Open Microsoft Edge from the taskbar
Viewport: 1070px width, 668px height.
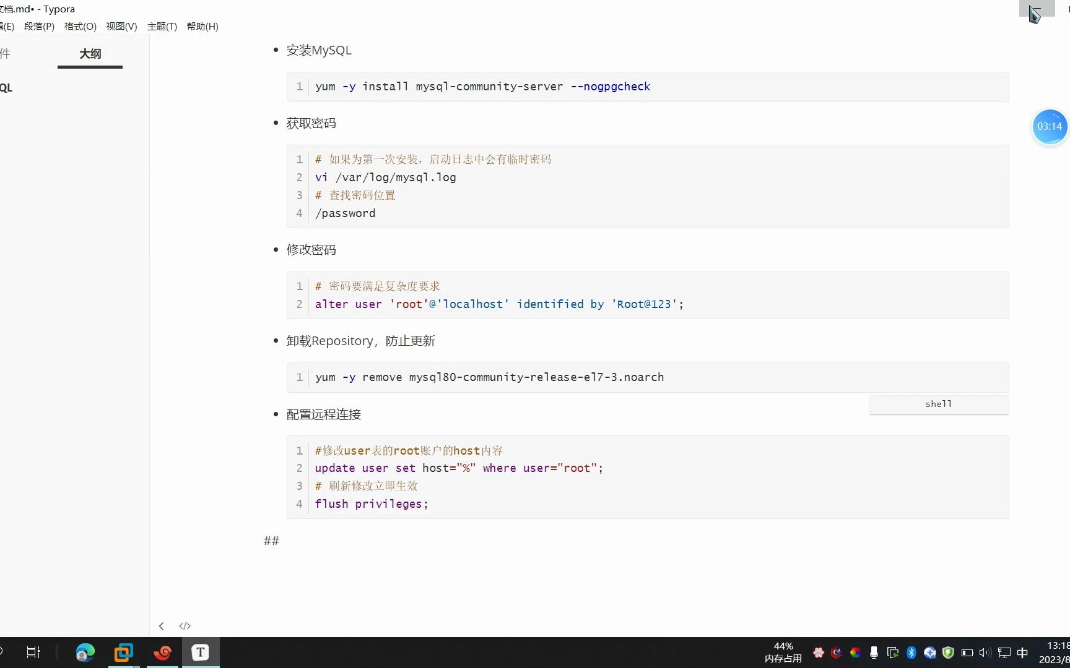coord(85,652)
